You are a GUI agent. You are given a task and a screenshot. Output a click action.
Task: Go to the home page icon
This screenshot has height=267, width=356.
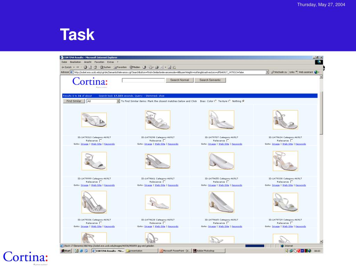tap(95, 67)
